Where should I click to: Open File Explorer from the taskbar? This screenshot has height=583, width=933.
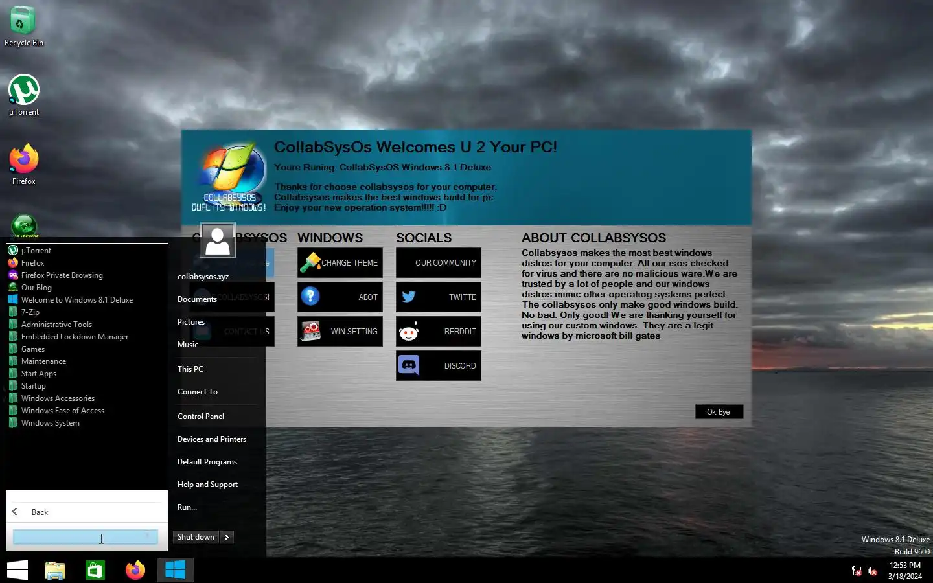(x=55, y=570)
